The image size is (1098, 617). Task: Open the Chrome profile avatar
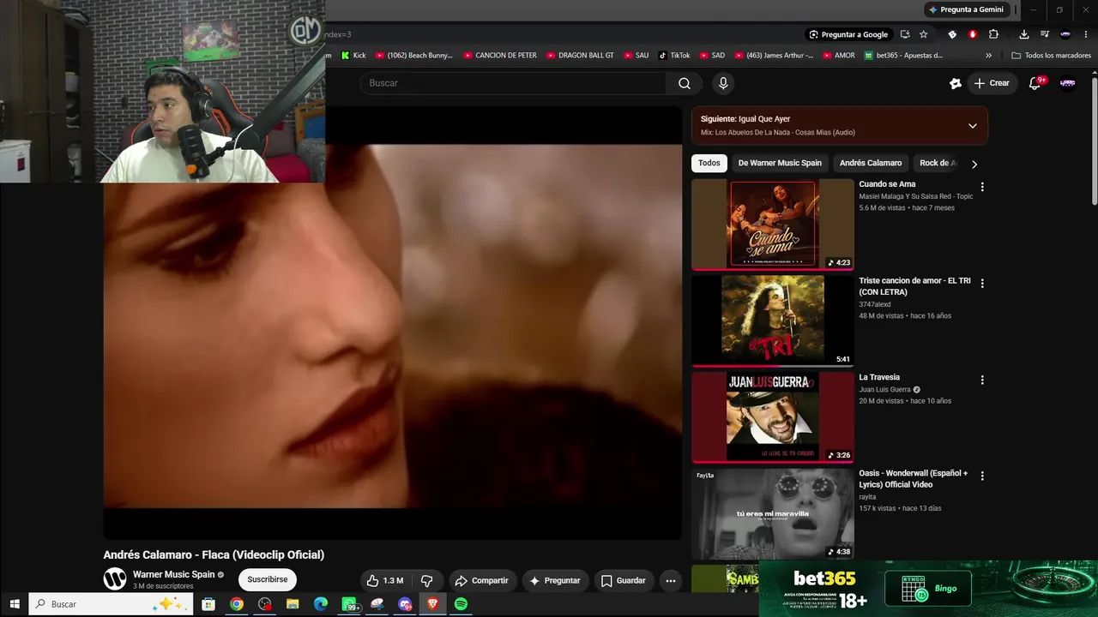coord(1065,34)
